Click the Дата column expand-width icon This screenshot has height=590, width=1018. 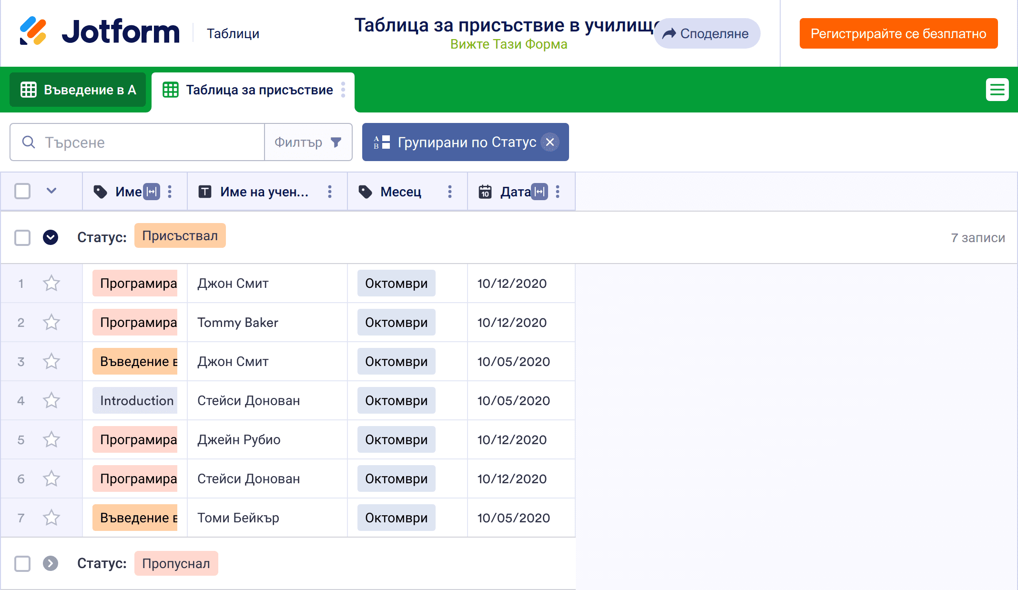[540, 192]
